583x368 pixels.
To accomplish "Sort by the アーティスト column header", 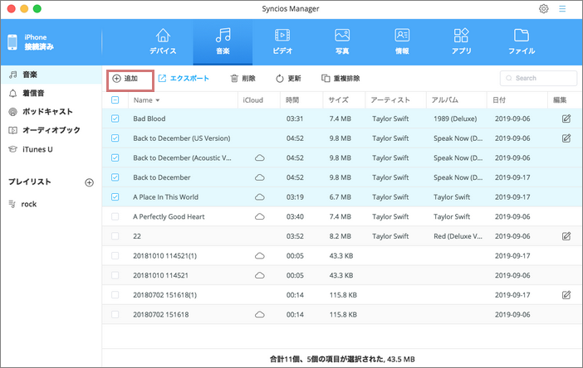I will click(x=390, y=100).
